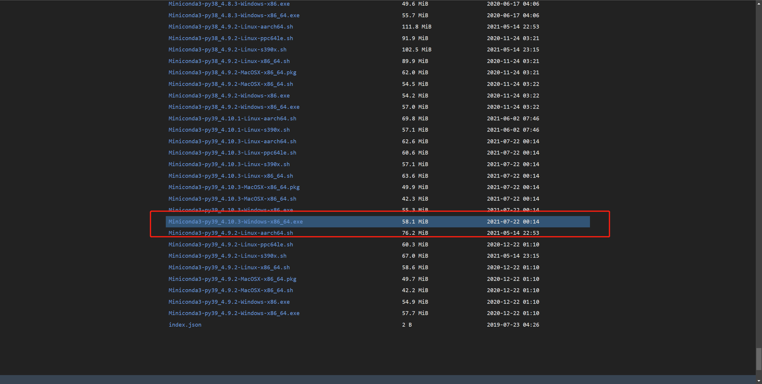Open Miniconda3-py39_4.10.3-Linux-ppc64le.sh link
Screen dimensions: 762x384
click(232, 153)
